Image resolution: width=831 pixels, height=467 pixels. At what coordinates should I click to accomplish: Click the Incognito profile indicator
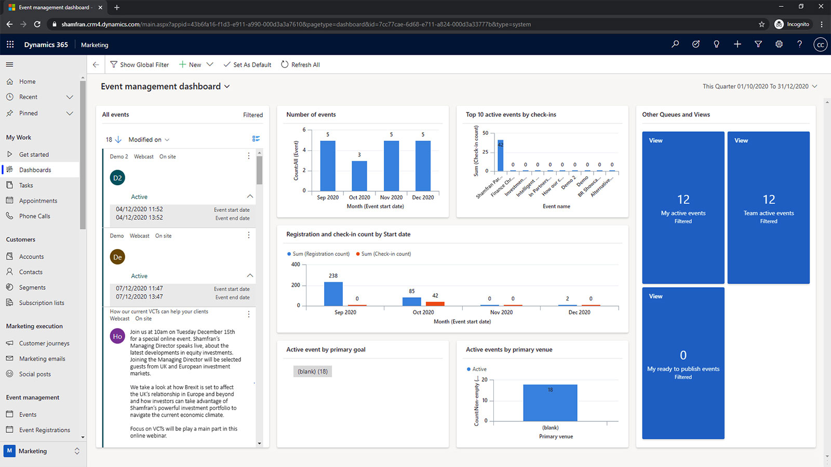(792, 24)
